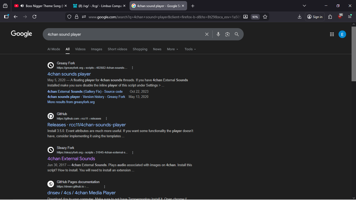Switch to the /vg/ Limbus Company tab
Screen dimensions: 356x200
point(99,6)
